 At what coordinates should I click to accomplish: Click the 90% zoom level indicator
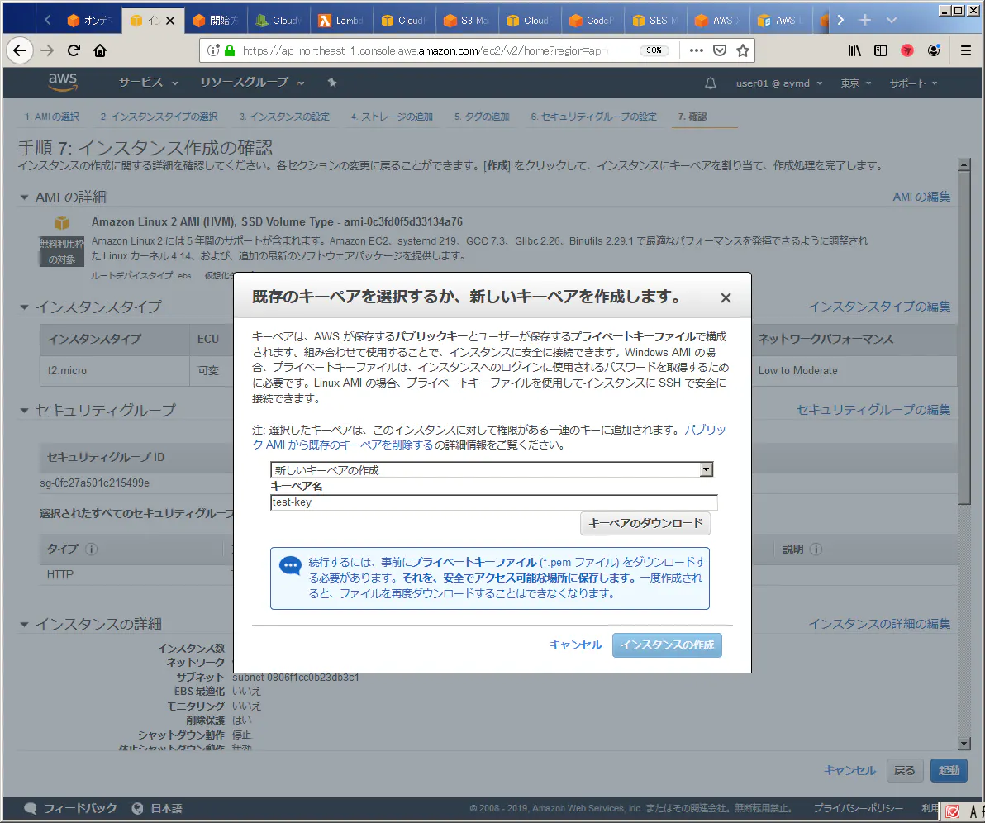pyautogui.click(x=654, y=50)
